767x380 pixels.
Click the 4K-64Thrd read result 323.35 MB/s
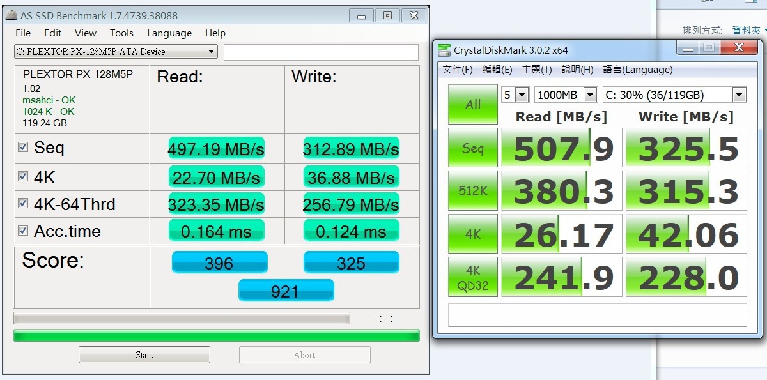coord(217,204)
